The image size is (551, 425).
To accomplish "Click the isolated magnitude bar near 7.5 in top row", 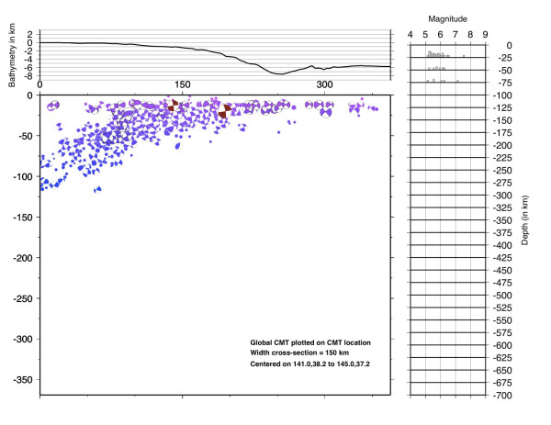I will pyautogui.click(x=464, y=56).
